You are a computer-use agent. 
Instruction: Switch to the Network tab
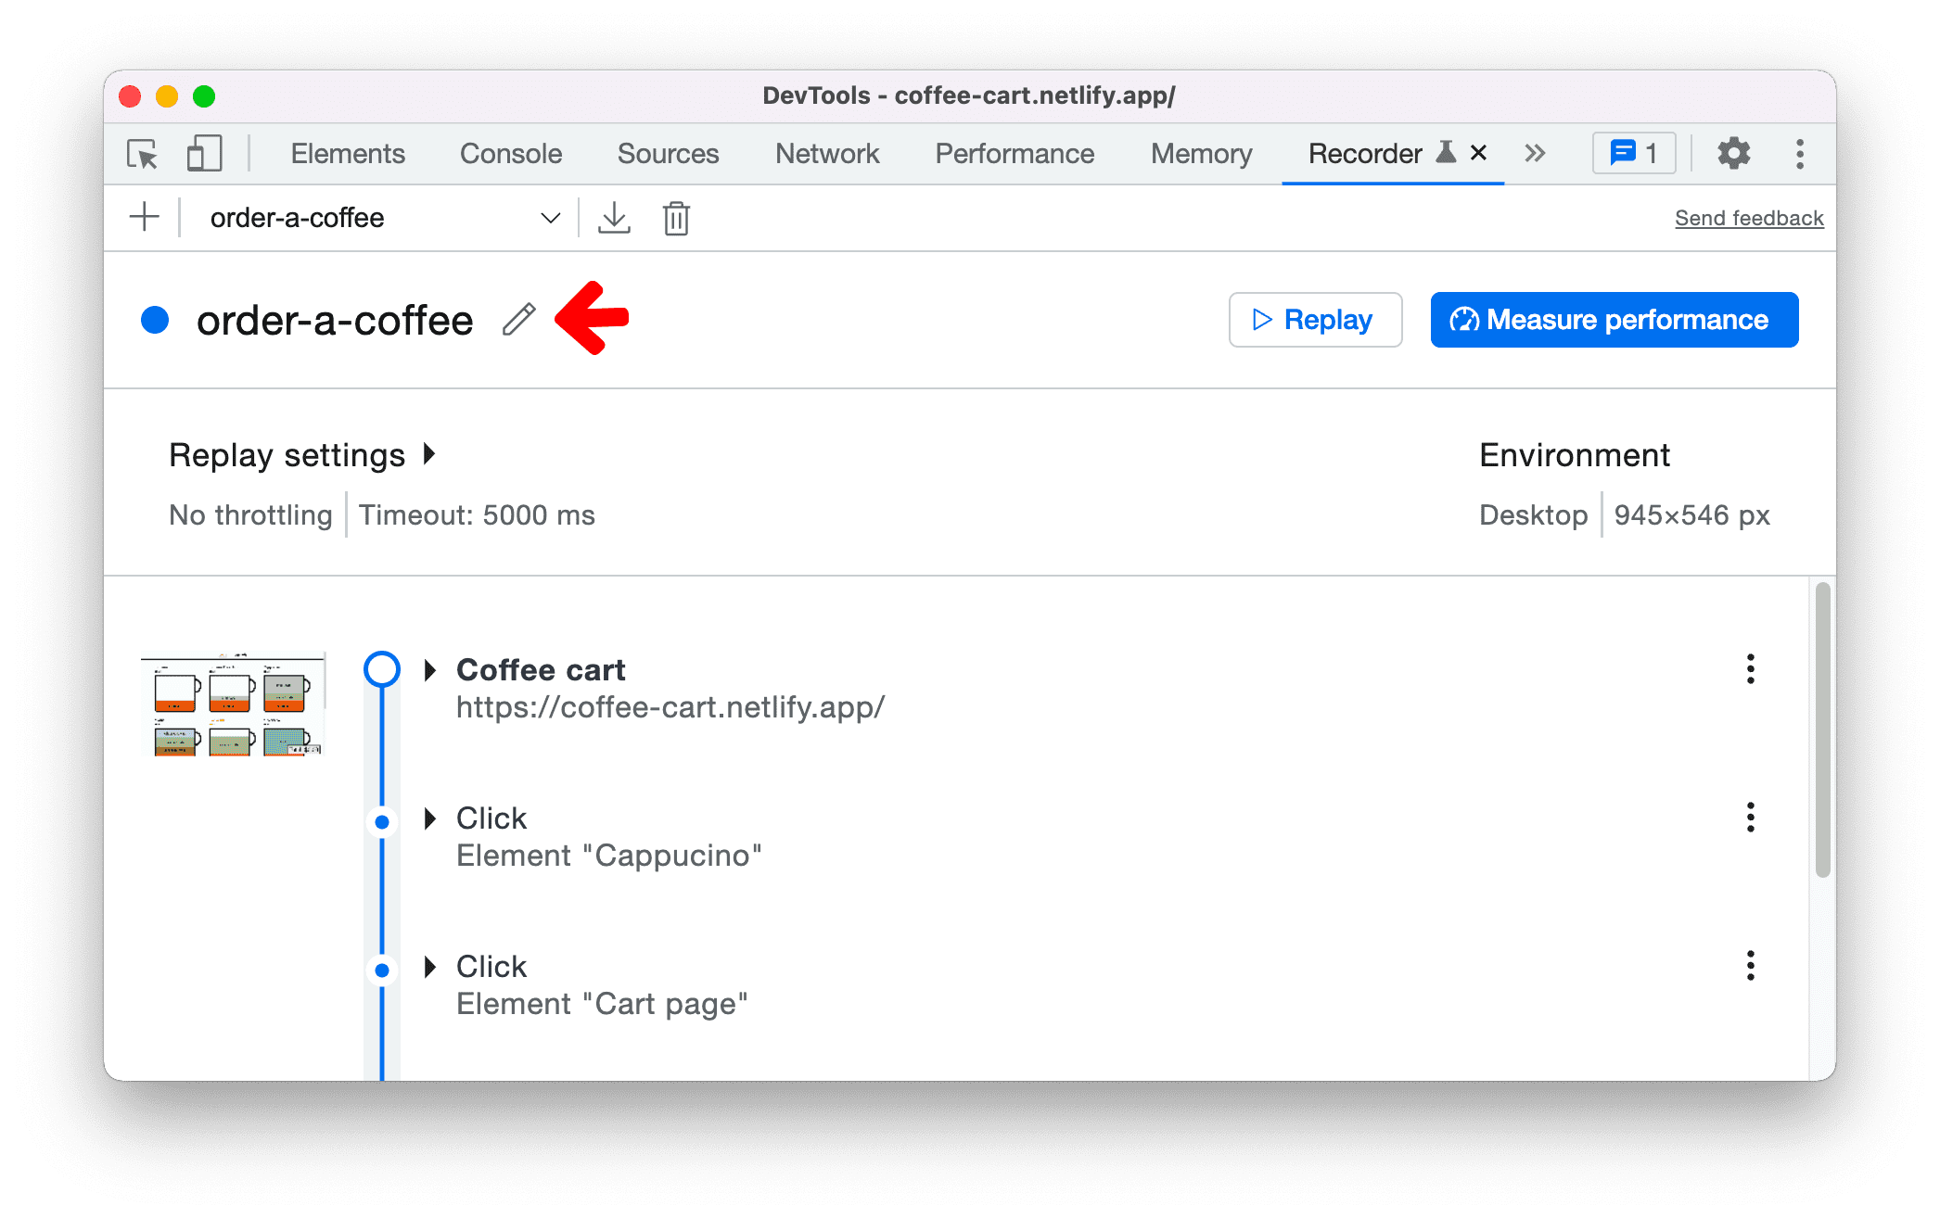click(x=830, y=153)
